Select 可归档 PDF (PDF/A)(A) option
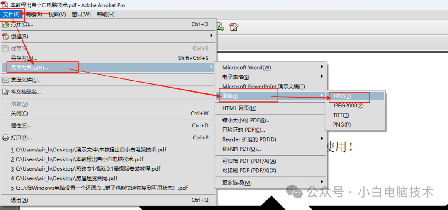 coord(270,161)
